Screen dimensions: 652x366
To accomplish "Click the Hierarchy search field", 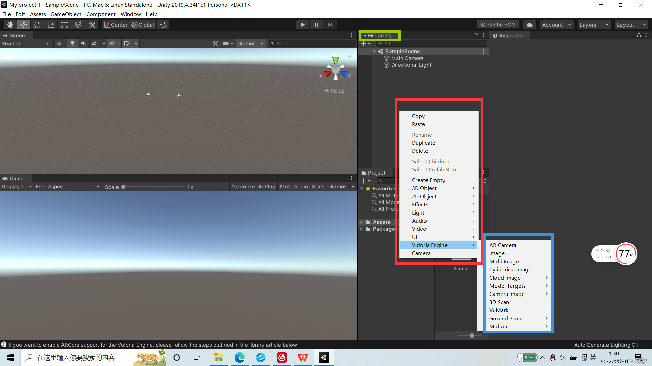I will click(x=431, y=43).
